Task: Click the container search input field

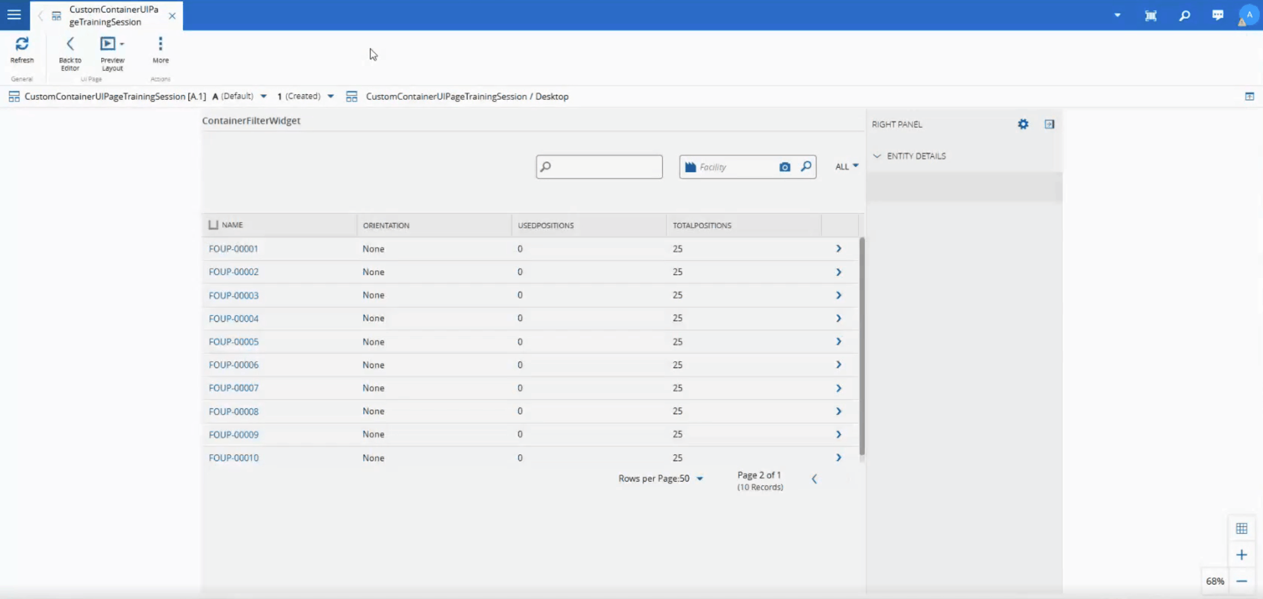Action: click(599, 167)
